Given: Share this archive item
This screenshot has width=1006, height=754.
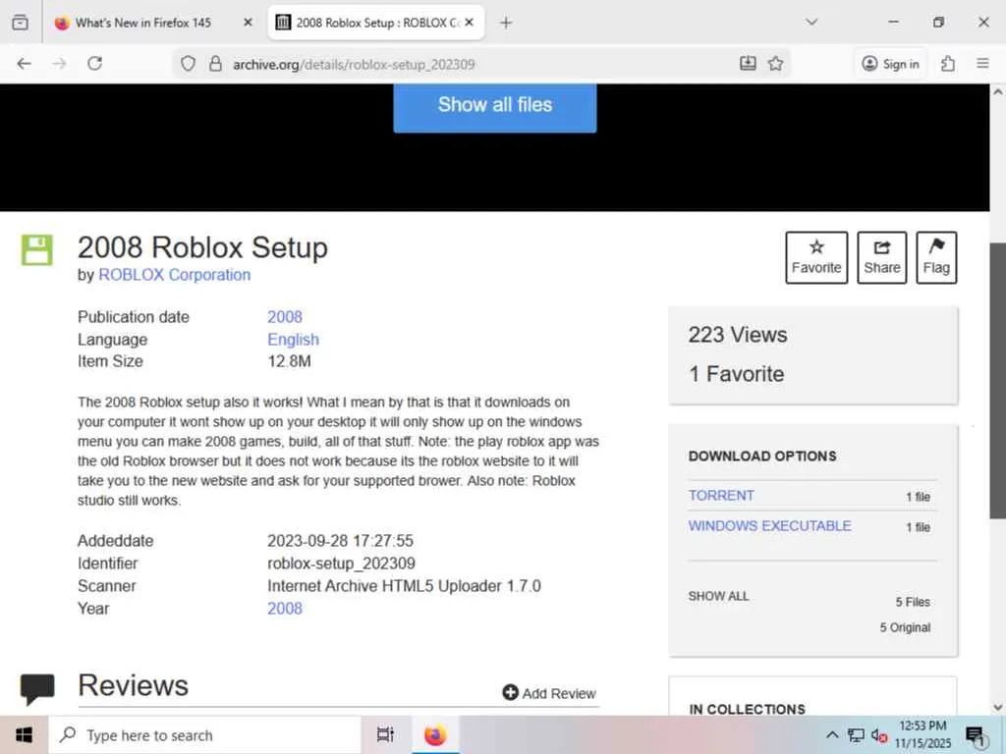Looking at the screenshot, I should pyautogui.click(x=881, y=258).
